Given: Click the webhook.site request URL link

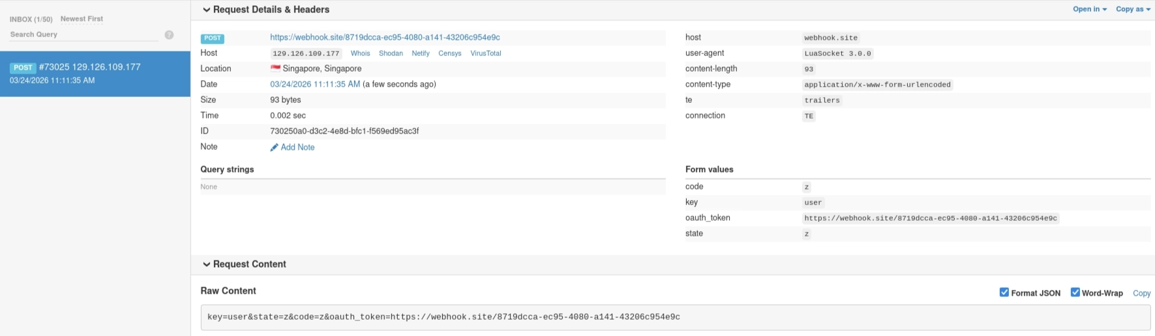Looking at the screenshot, I should (385, 37).
